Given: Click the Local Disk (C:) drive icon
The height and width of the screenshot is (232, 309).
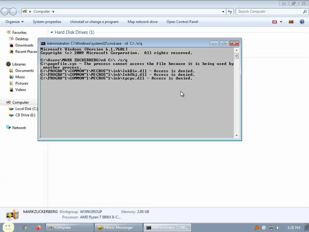Looking at the screenshot, I should point(11,109).
